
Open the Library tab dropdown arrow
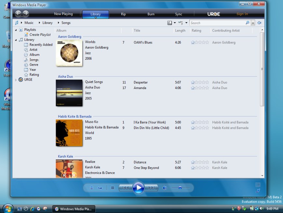(96, 18)
